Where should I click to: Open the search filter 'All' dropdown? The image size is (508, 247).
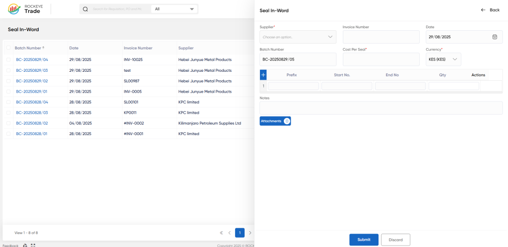(x=174, y=9)
